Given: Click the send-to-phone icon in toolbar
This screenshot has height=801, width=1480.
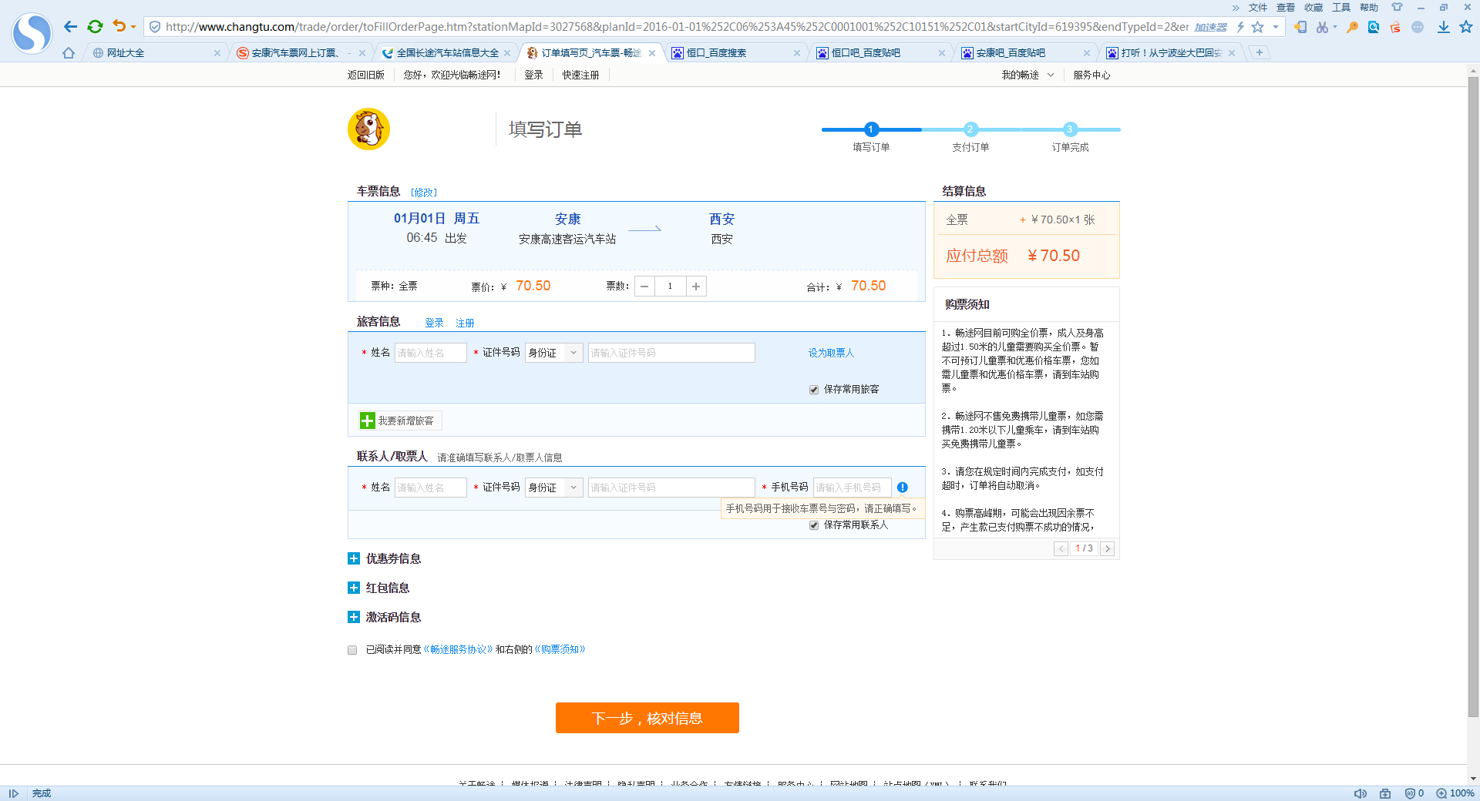Looking at the screenshot, I should (x=1300, y=27).
